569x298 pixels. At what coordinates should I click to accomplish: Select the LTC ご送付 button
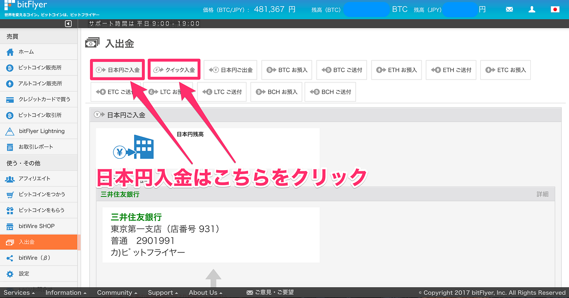click(x=222, y=92)
